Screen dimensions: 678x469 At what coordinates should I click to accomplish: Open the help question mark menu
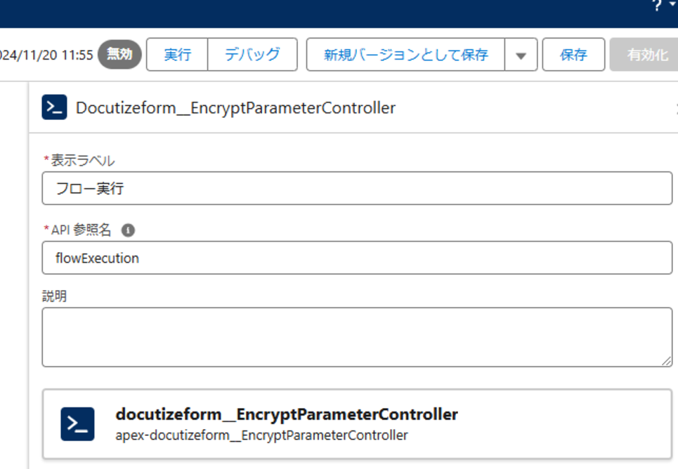click(x=657, y=6)
